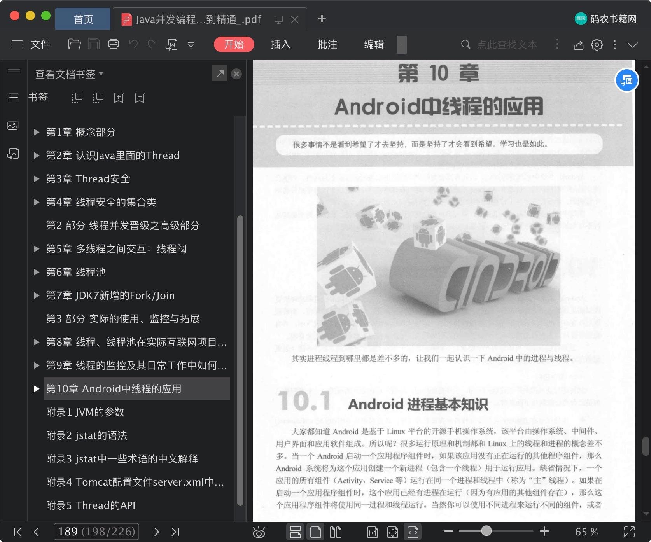Screen dimensions: 651x542
Task: Click the collapse all bookmarks icon
Action: pyautogui.click(x=98, y=97)
